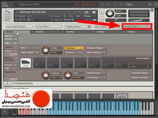This screenshot has height=118, width=158.
Task: Open the Source Preset dropdown
Action: coord(11,51)
